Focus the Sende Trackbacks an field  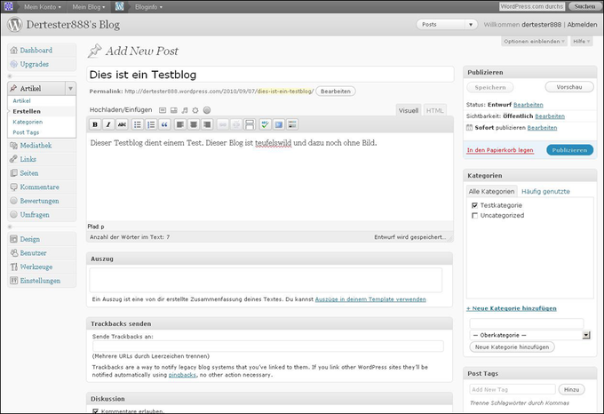click(x=268, y=346)
